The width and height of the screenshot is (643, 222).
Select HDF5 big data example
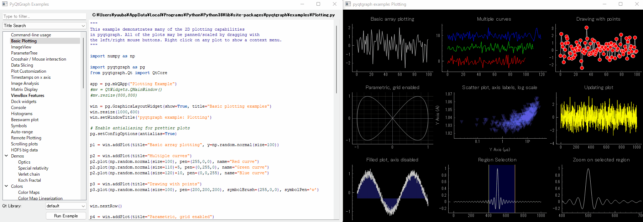click(24, 150)
